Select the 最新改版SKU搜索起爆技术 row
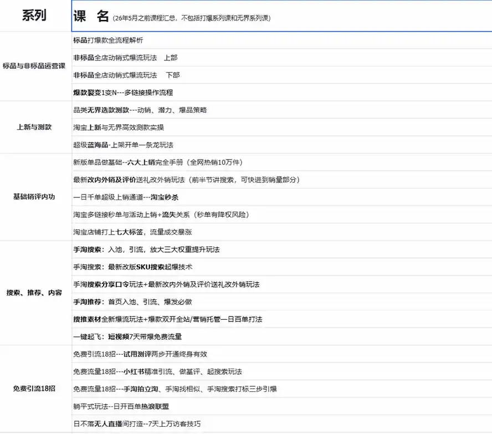Image resolution: width=492 pixels, height=434 pixels. tap(282, 267)
